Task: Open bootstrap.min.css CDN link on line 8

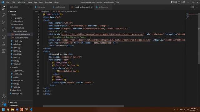Action: 102,34
